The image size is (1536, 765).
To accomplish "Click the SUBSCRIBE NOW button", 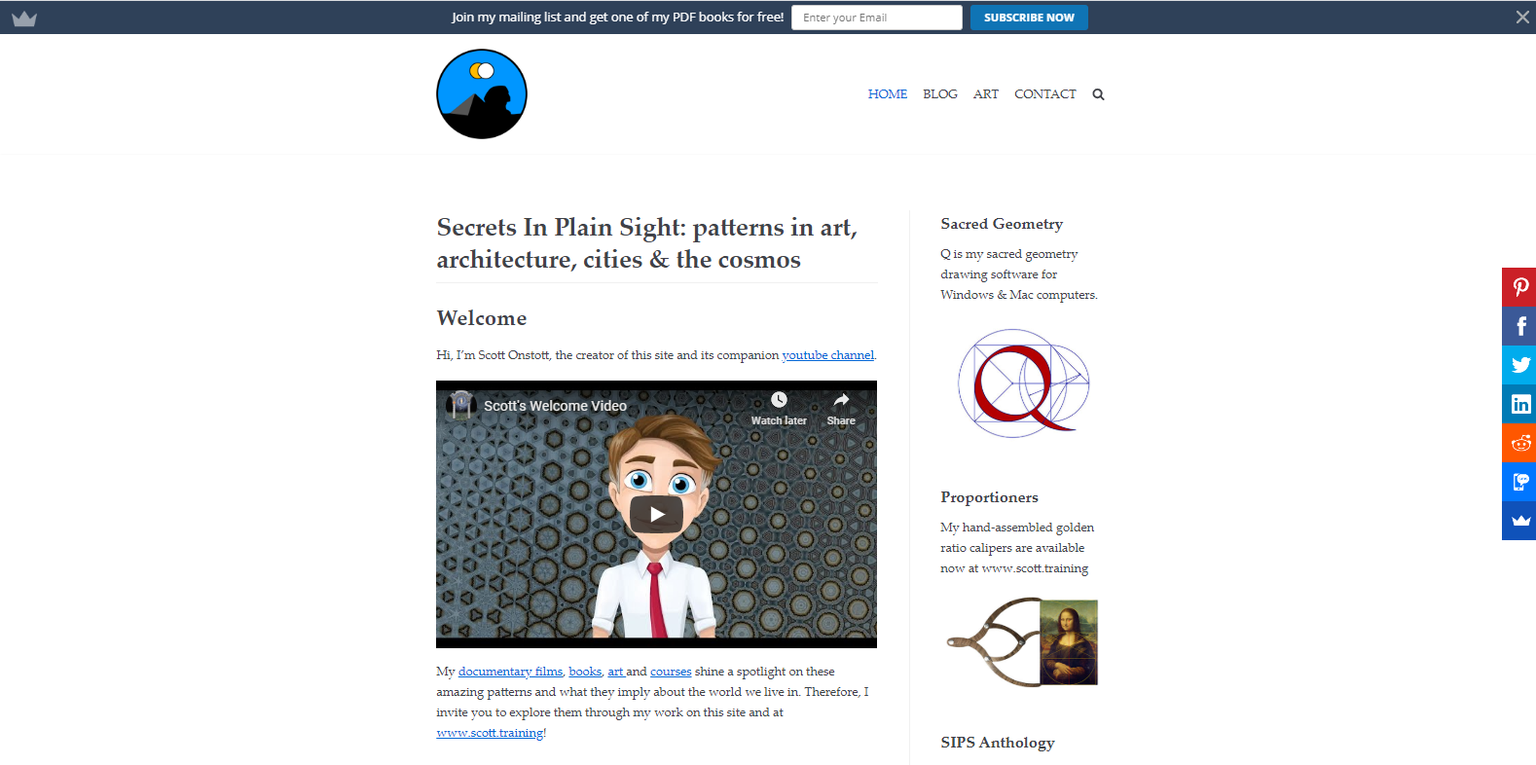I will 1029,18.
